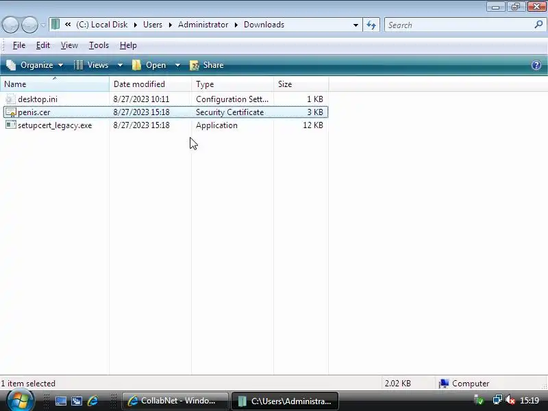Select the desktop.ini file name
The height and width of the screenshot is (411, 548).
click(x=38, y=99)
